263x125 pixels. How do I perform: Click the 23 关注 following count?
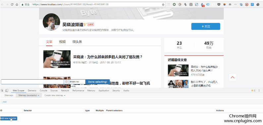[179, 45]
